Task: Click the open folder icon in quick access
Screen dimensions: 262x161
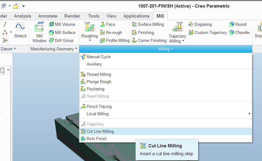Action: [x=15, y=6]
